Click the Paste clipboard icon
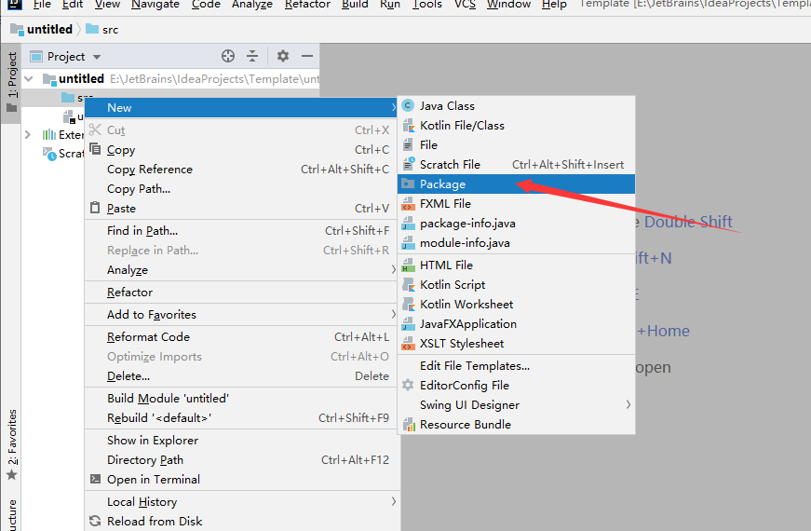Viewport: 811px width, 531px height. (x=95, y=208)
